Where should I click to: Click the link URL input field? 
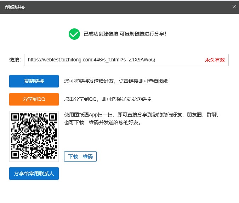pos(126,60)
